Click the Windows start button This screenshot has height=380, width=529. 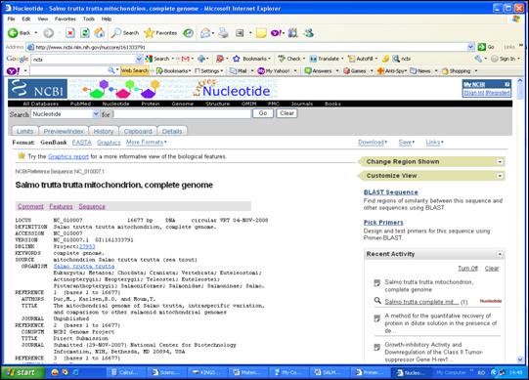[22, 372]
